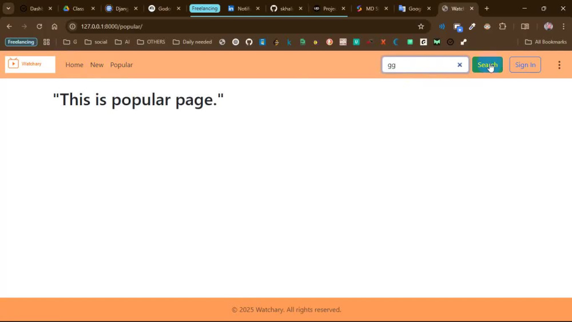Click the eyedropper color picker extension
The height and width of the screenshot is (322, 572).
click(472, 26)
